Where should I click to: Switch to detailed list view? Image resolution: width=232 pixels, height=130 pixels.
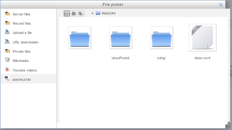click(x=74, y=14)
